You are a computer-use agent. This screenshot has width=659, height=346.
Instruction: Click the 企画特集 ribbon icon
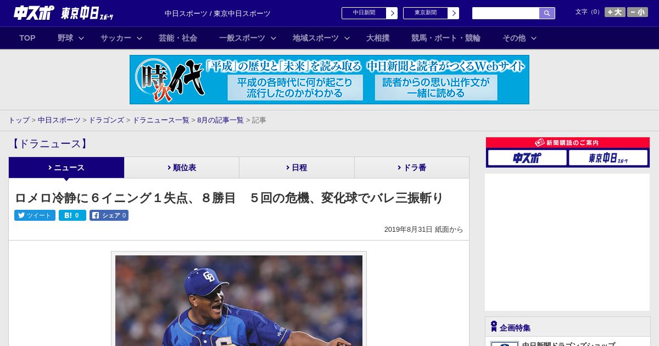[x=494, y=326]
